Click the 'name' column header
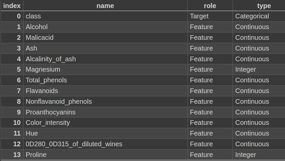The width and height of the screenshot is (285, 161). [x=105, y=6]
